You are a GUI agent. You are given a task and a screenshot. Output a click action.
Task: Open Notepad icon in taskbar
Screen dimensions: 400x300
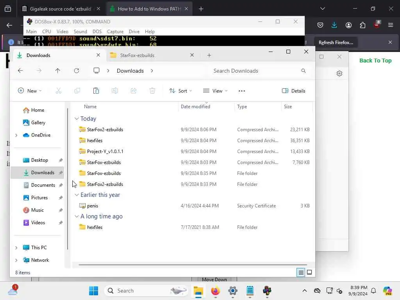click(x=250, y=291)
